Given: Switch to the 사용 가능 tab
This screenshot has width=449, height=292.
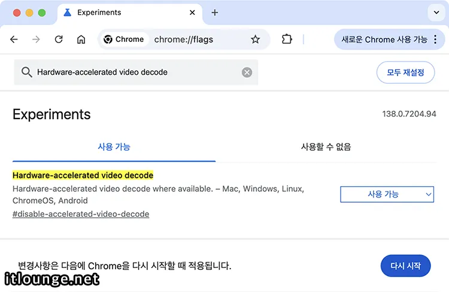Looking at the screenshot, I should [114, 147].
